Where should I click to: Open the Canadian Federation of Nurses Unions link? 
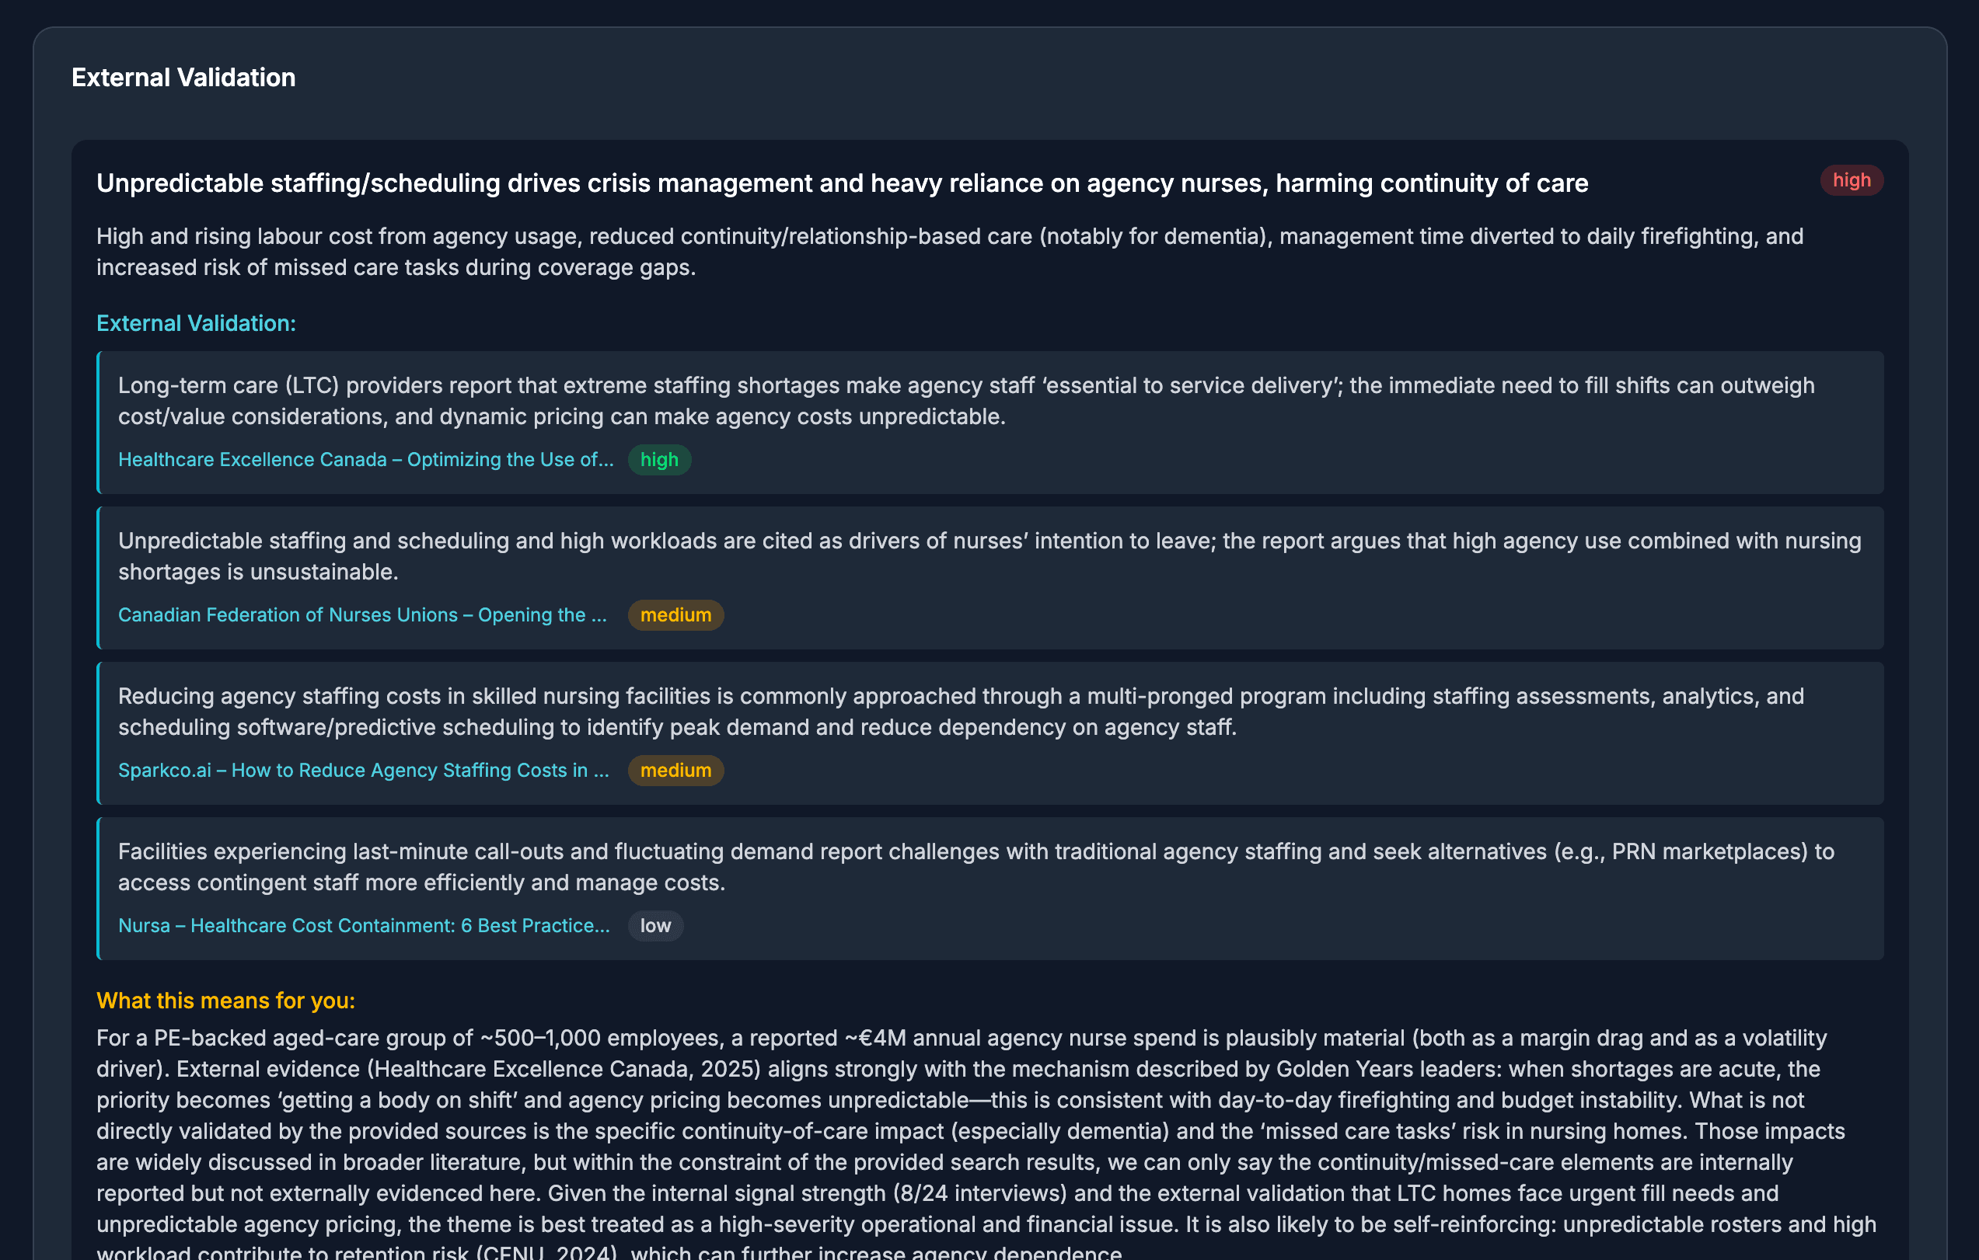click(361, 614)
